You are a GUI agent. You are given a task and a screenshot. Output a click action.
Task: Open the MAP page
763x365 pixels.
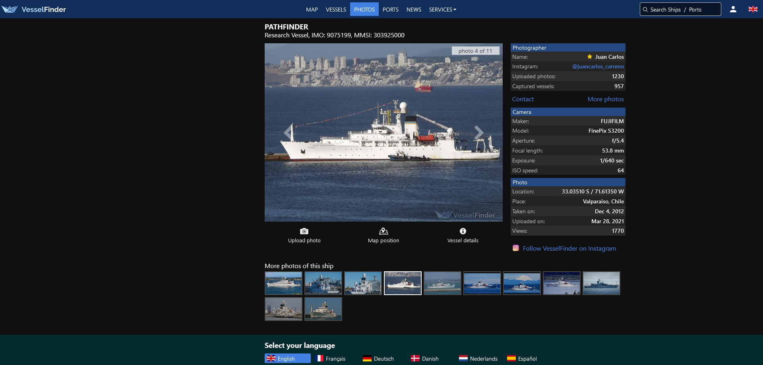tap(312, 10)
